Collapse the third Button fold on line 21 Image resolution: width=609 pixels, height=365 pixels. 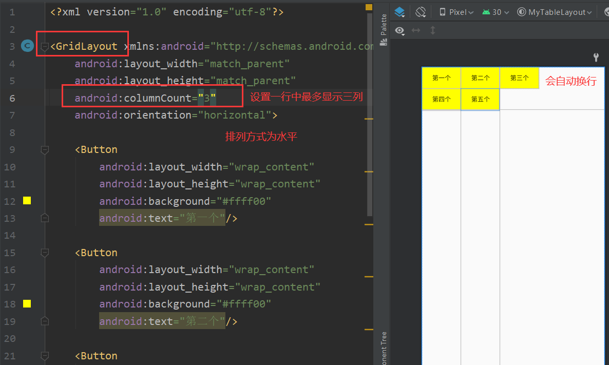[x=45, y=356]
